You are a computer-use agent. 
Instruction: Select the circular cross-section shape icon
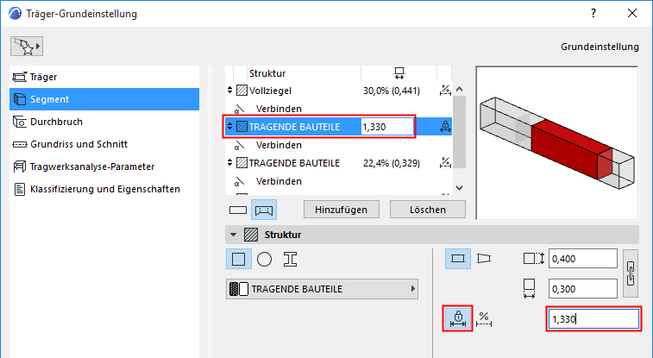tap(265, 259)
